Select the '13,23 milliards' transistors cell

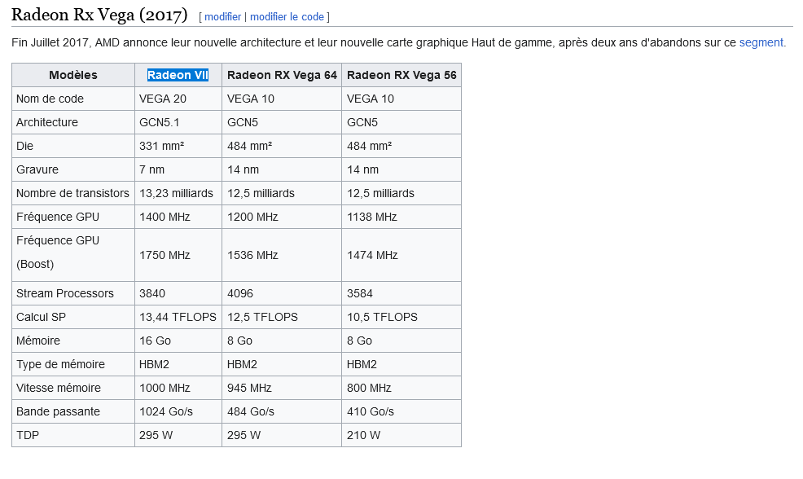click(x=176, y=193)
